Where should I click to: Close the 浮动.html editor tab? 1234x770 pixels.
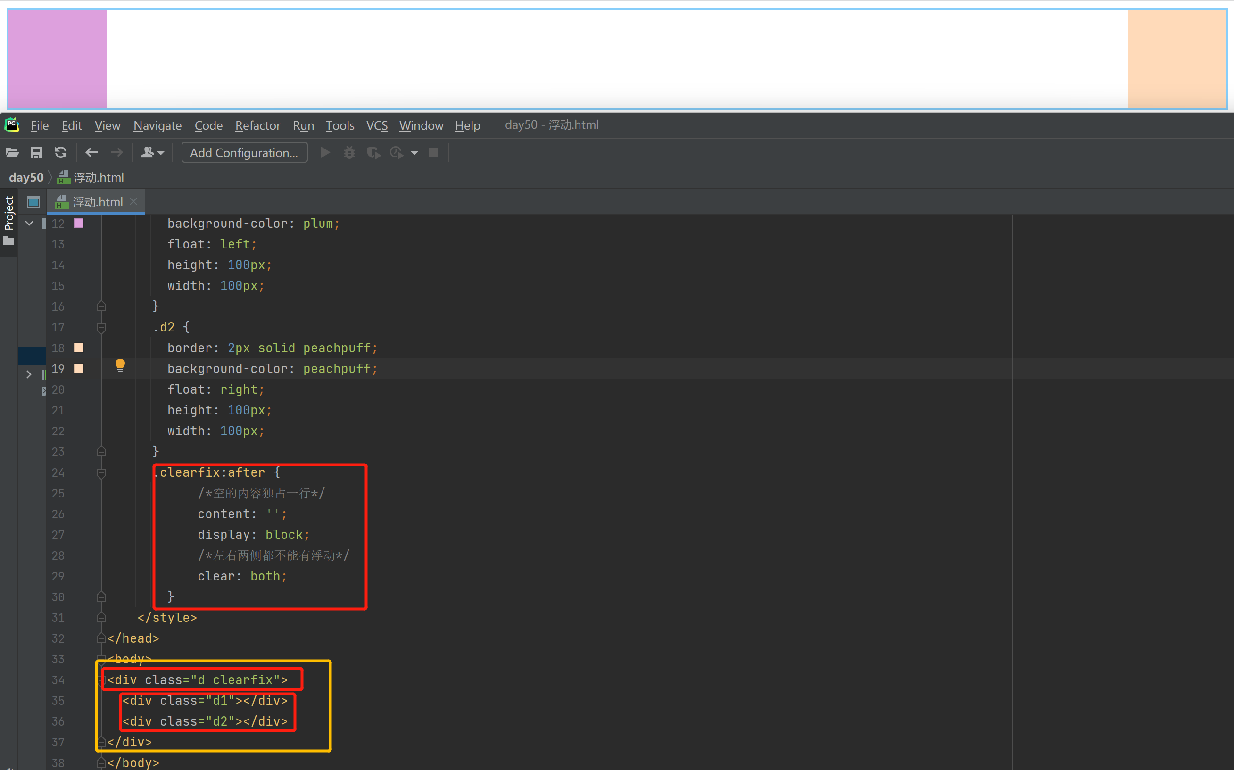pos(133,202)
